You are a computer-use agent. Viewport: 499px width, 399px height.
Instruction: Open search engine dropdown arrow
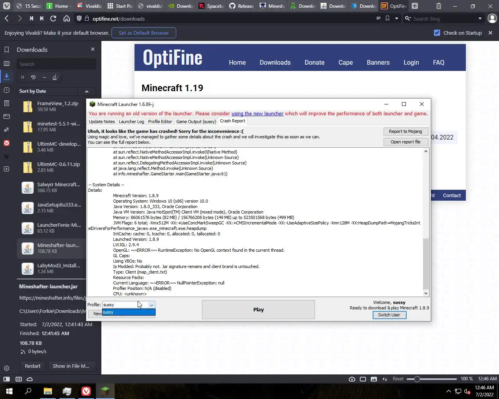click(x=480, y=18)
